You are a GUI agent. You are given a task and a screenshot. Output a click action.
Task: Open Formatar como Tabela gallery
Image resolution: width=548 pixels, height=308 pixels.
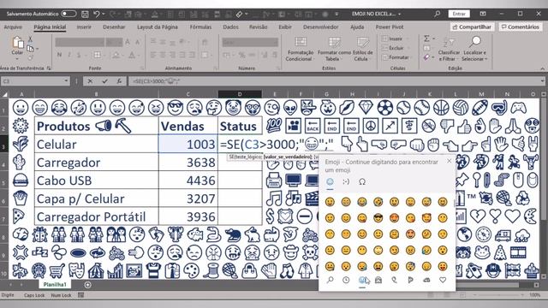[x=334, y=49]
